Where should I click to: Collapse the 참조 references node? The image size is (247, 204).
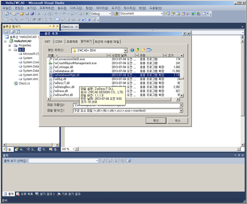click(10, 50)
